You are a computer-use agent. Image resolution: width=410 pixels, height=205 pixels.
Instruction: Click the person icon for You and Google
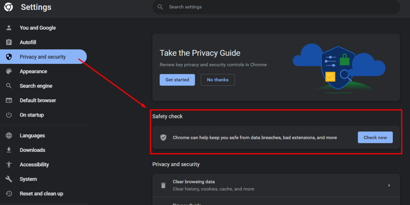click(9, 28)
